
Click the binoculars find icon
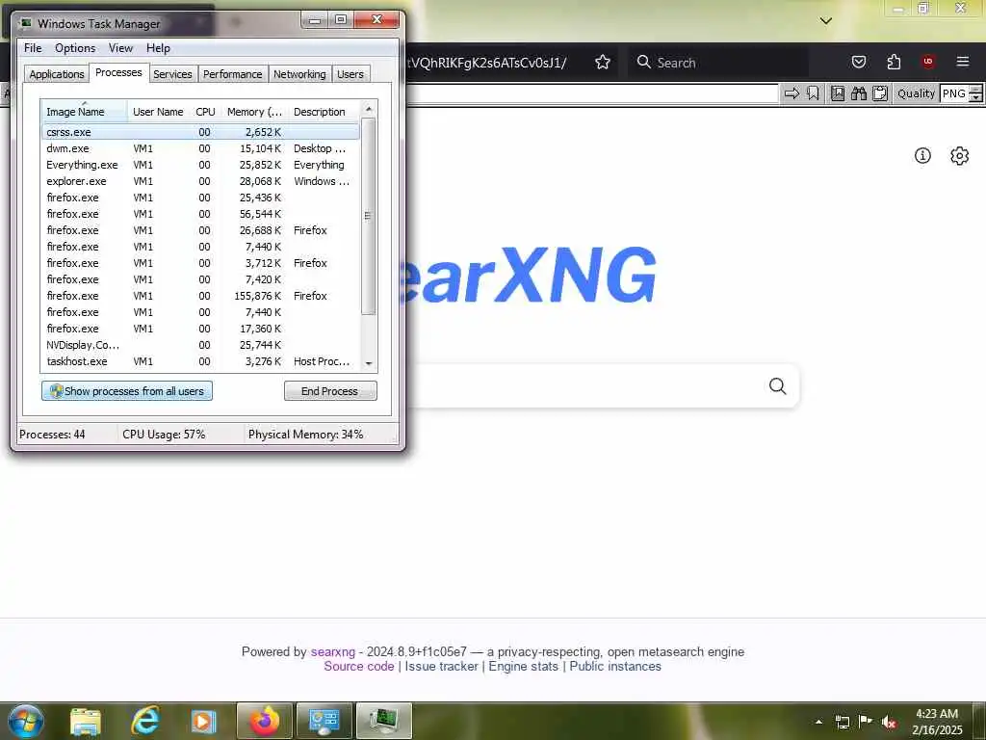pyautogui.click(x=858, y=93)
